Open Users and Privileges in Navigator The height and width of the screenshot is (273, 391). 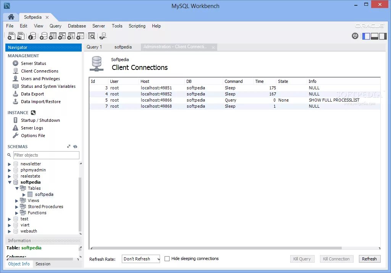coord(40,79)
